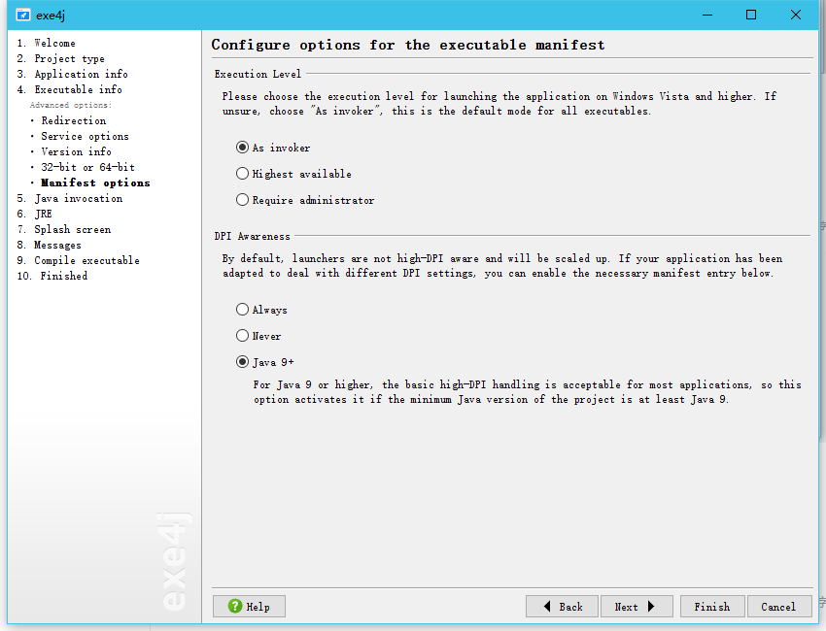Set DPI awareness to Never

[x=242, y=336]
